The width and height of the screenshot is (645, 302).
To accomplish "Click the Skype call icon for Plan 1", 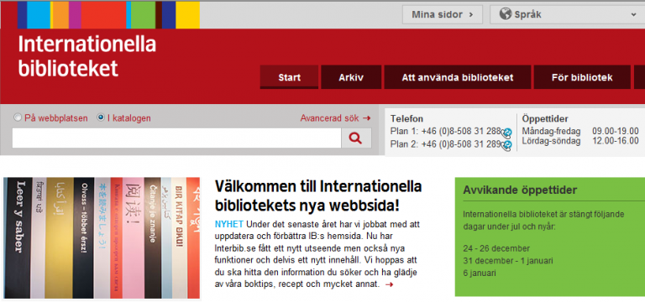I will coord(506,133).
